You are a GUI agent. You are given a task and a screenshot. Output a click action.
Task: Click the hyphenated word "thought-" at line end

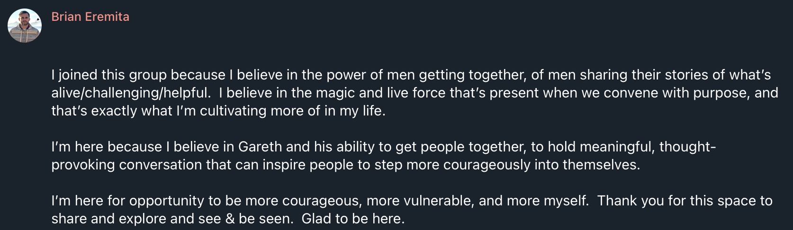(687, 147)
